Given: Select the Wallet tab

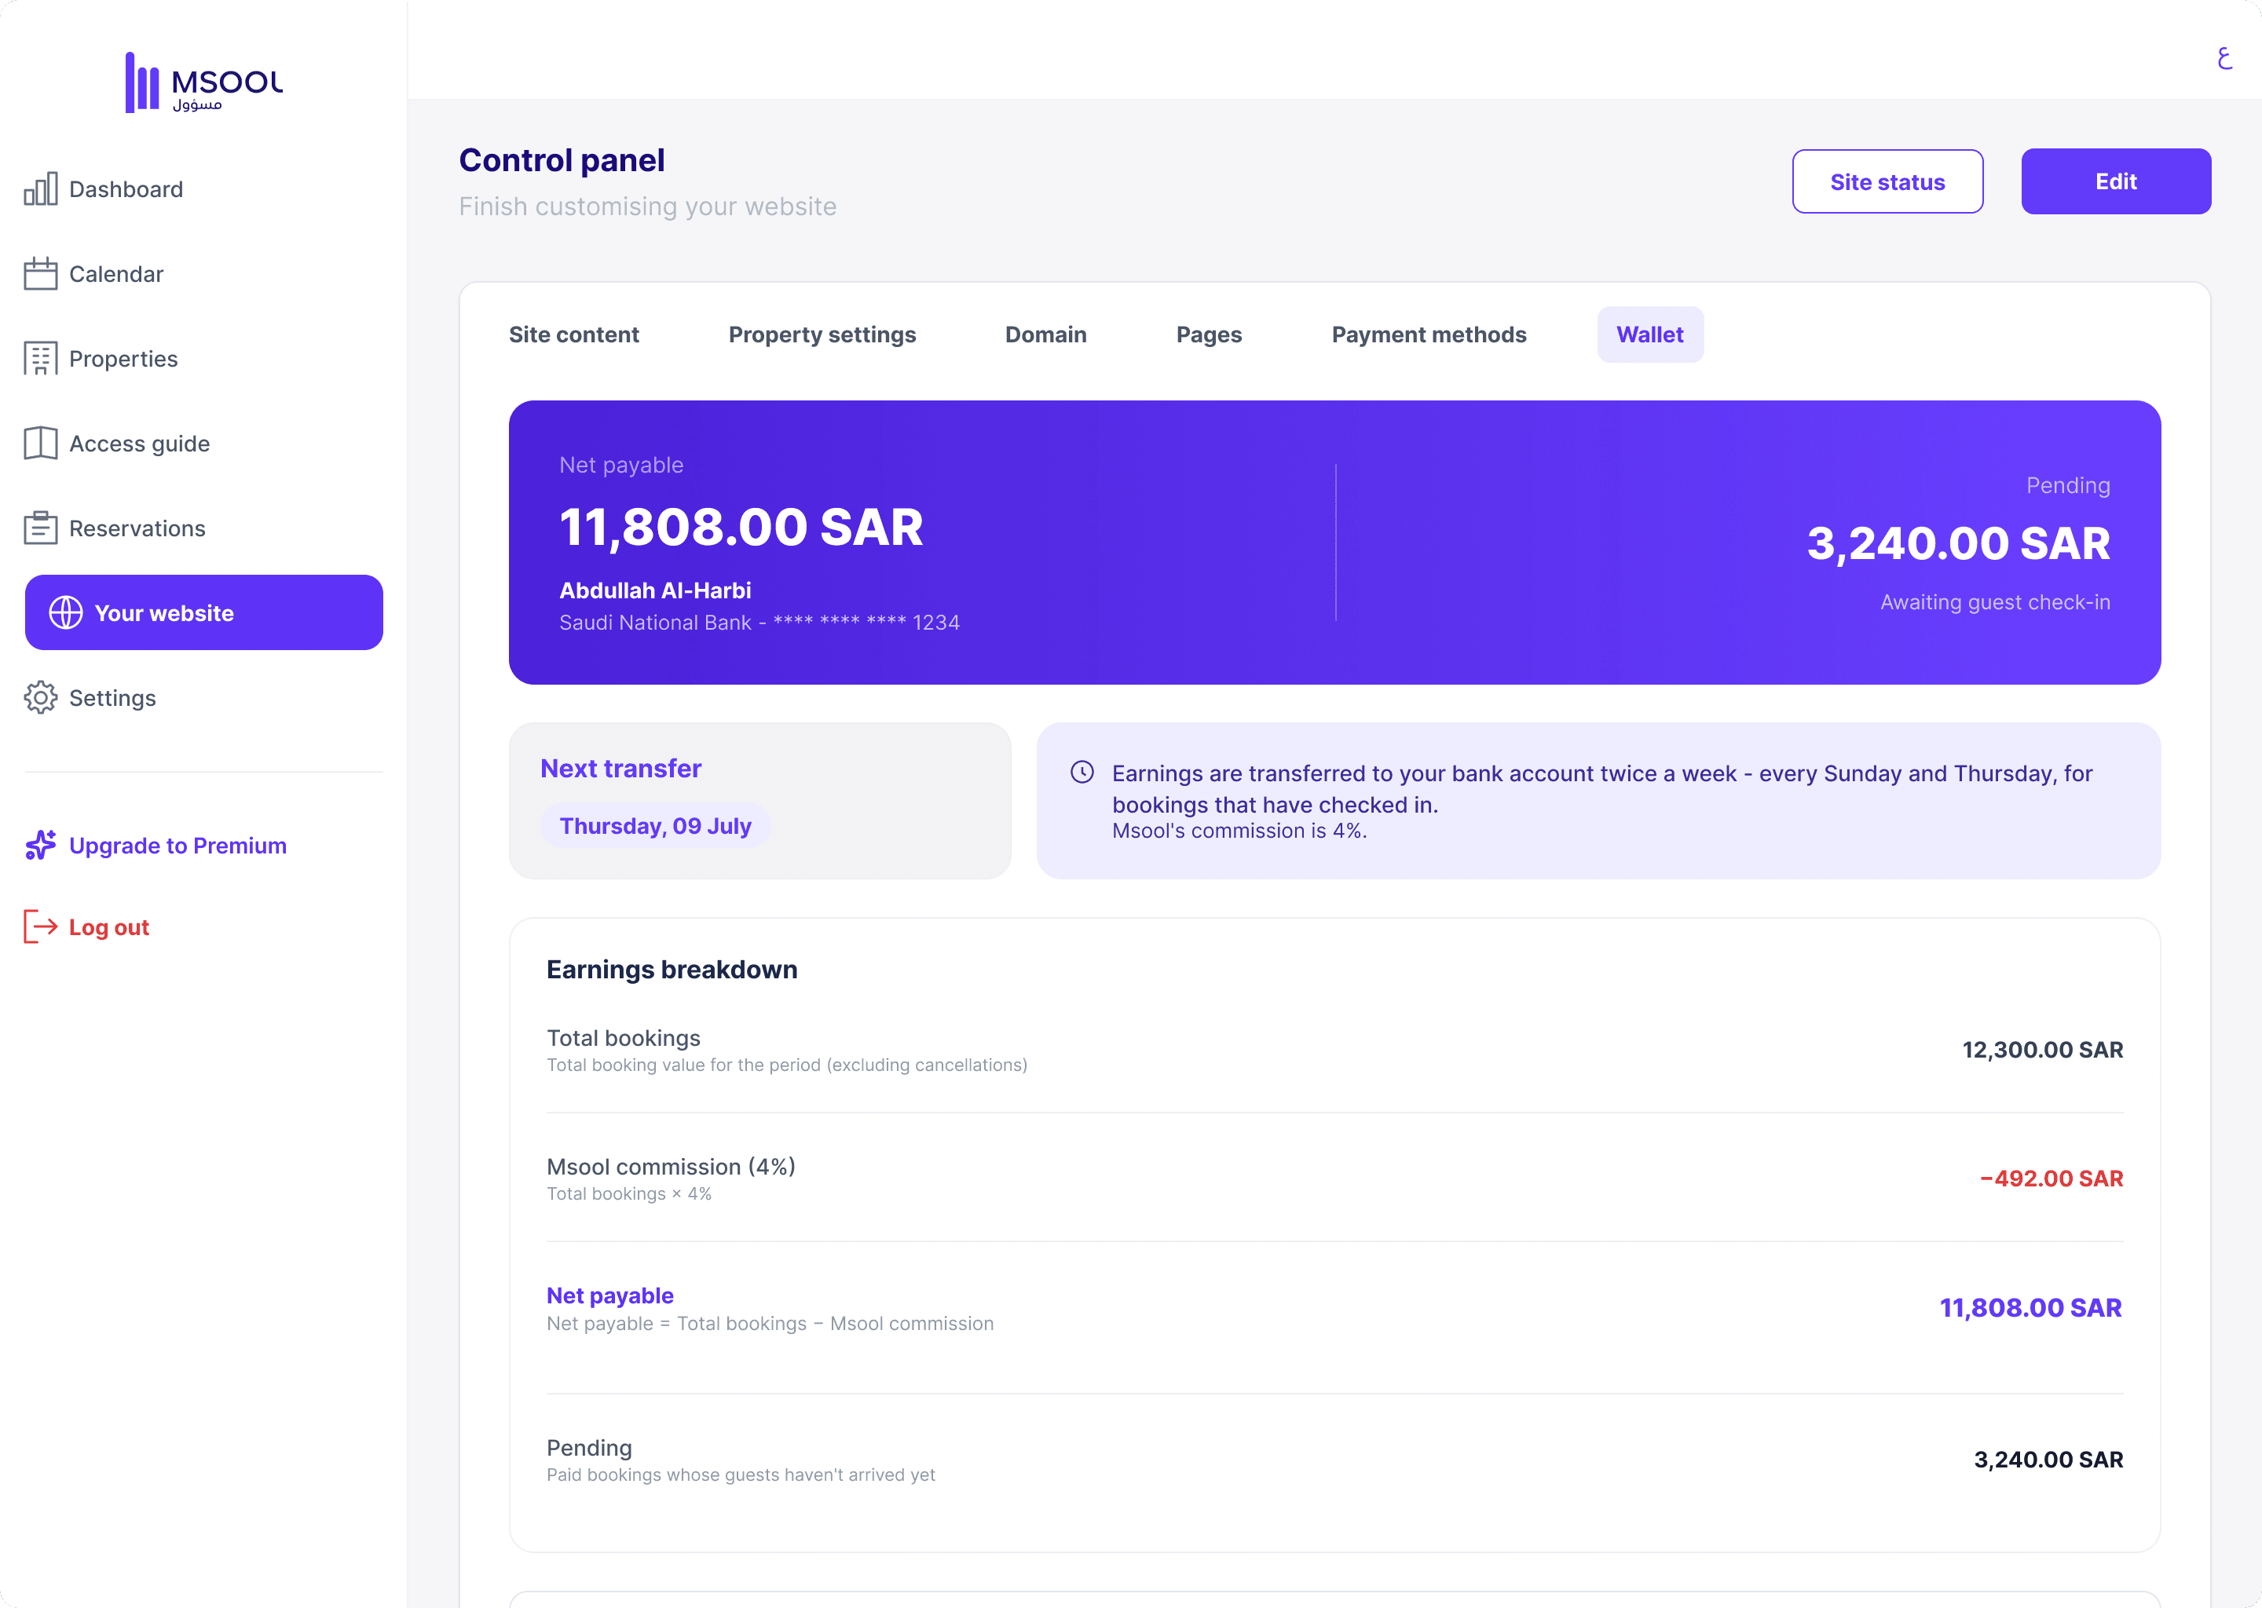Looking at the screenshot, I should [1650, 334].
